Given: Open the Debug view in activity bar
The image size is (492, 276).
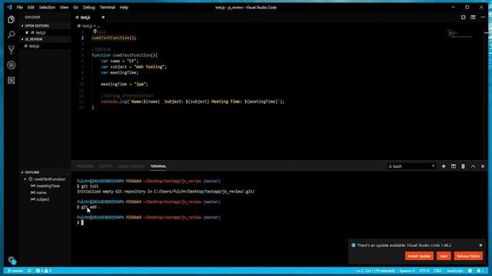Looking at the screenshot, I should tap(12, 65).
